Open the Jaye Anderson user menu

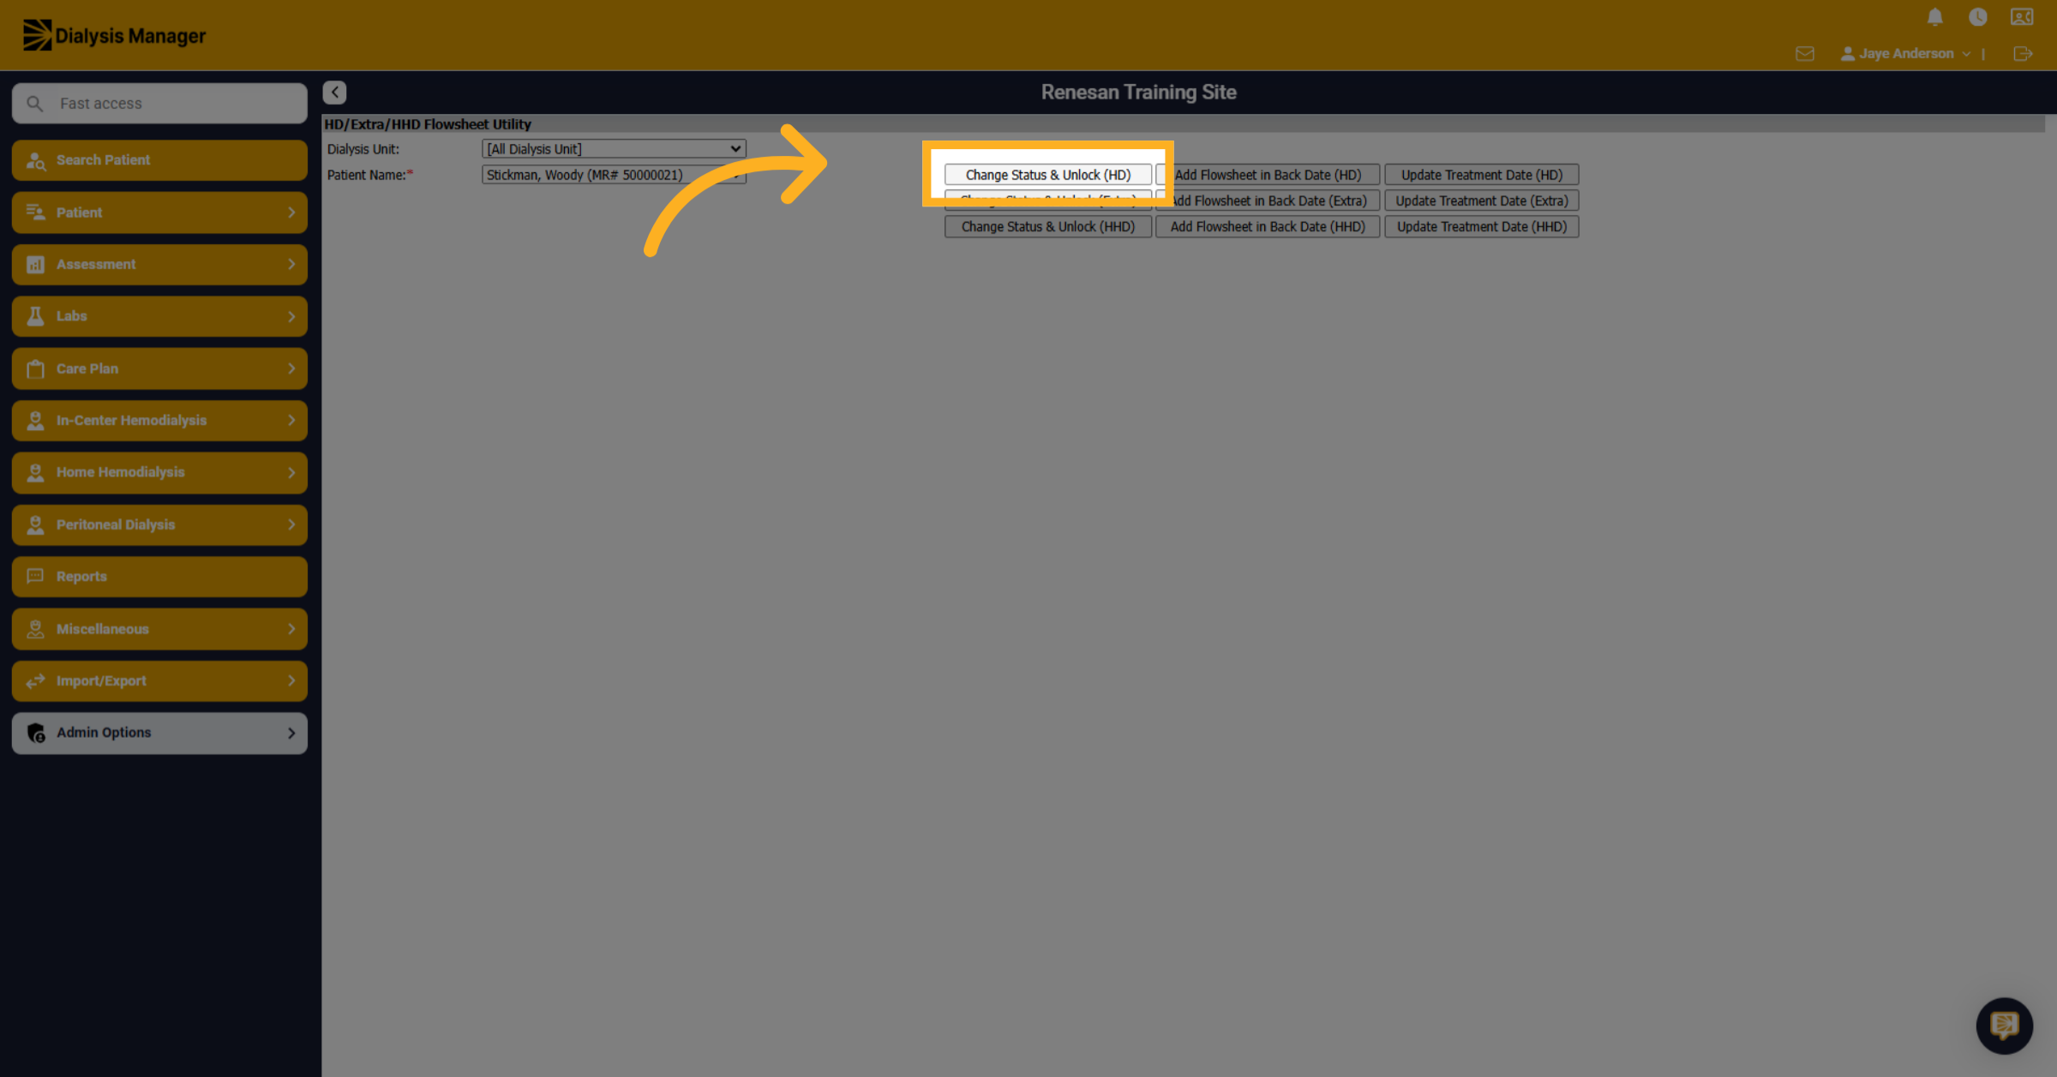coord(1906,54)
